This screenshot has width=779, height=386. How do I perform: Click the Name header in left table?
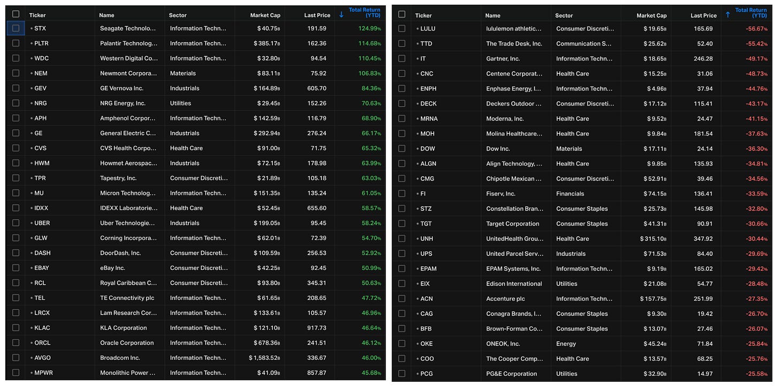click(x=107, y=15)
